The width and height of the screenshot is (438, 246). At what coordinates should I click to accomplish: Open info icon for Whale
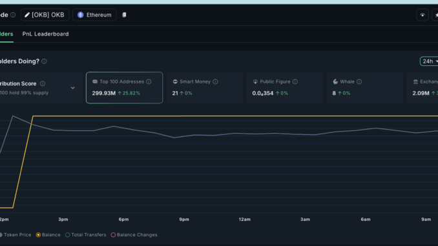coord(359,81)
